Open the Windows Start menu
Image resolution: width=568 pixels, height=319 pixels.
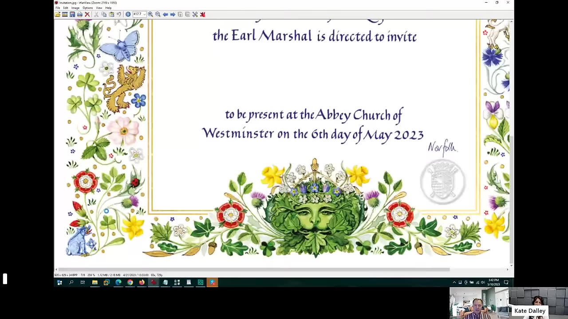pyautogui.click(x=59, y=282)
